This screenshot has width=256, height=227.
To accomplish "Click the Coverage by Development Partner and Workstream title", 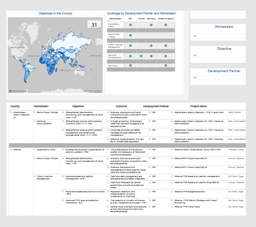I will (x=141, y=13).
